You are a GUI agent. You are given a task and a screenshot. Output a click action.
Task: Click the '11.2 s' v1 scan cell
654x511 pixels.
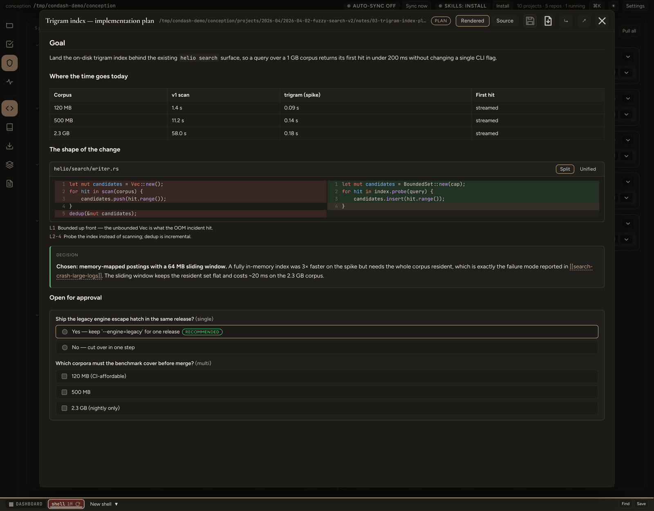223,121
